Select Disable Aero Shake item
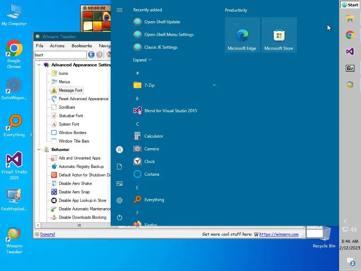The width and height of the screenshot is (361, 271). (x=72, y=183)
